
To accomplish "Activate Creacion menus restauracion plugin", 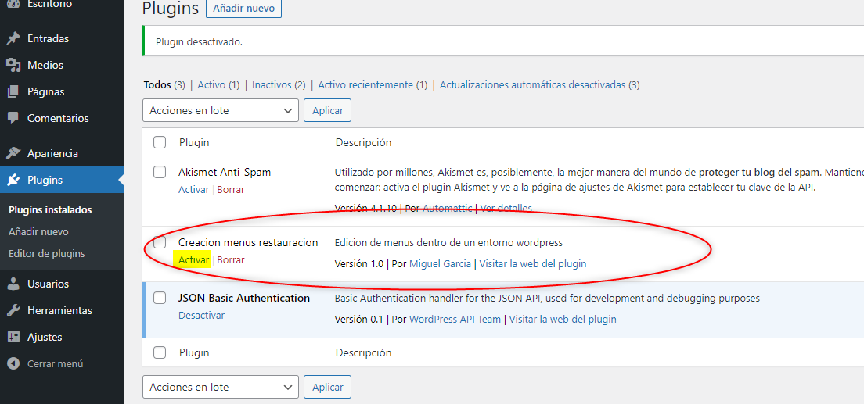I will [193, 259].
